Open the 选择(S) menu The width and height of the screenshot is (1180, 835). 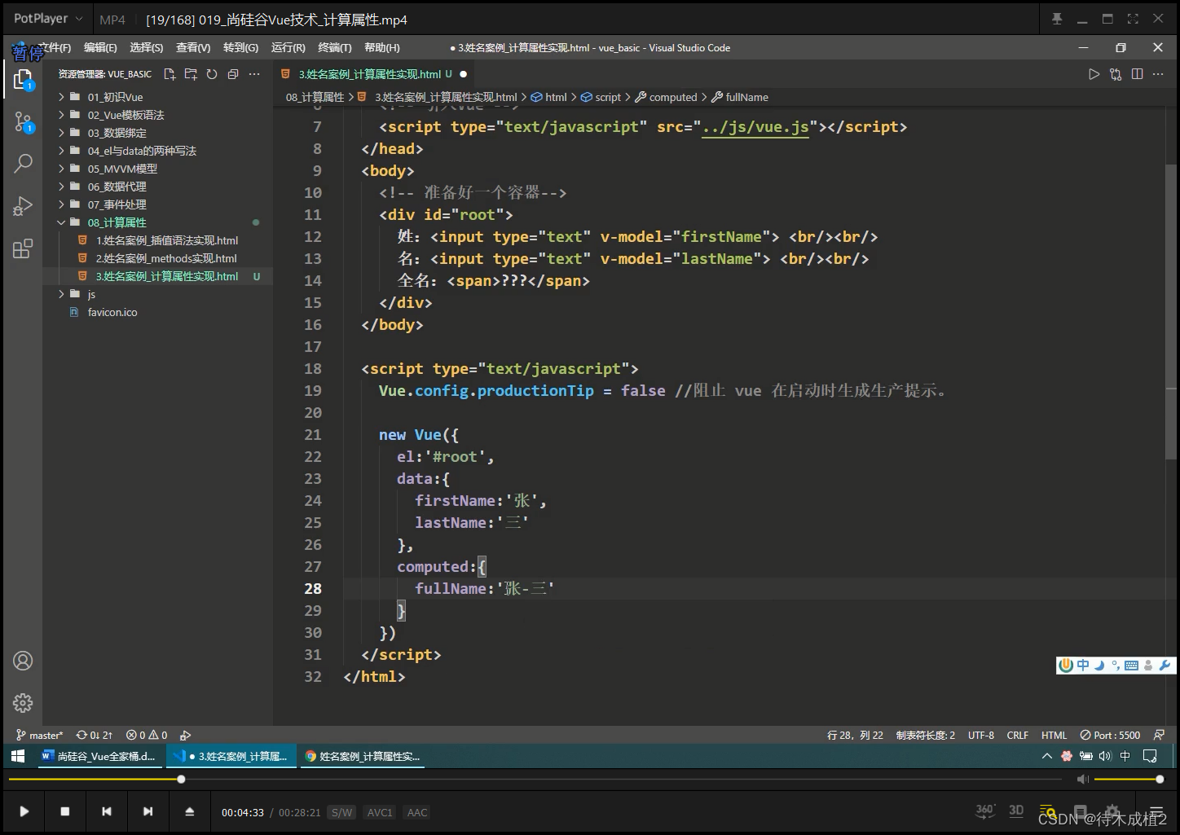pos(147,48)
